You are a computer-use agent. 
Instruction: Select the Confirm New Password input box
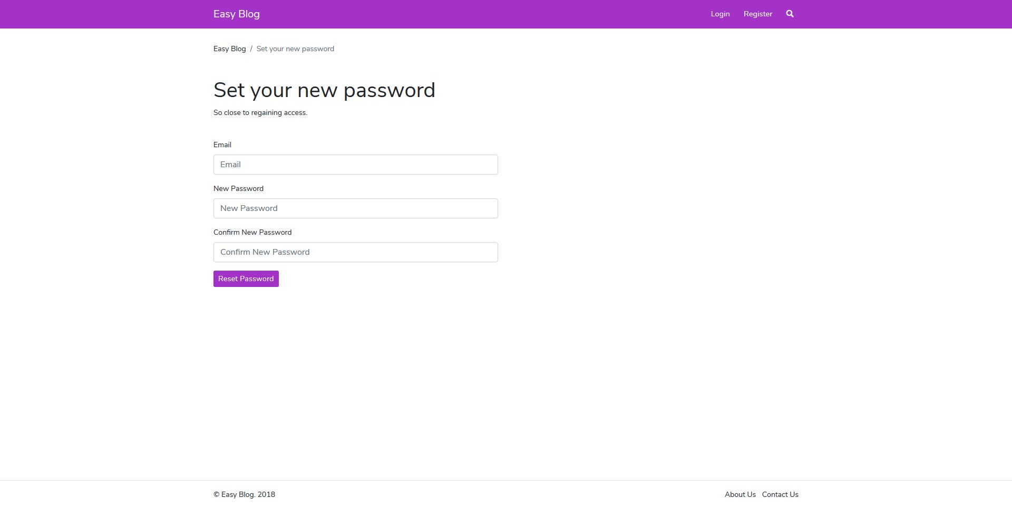point(355,252)
